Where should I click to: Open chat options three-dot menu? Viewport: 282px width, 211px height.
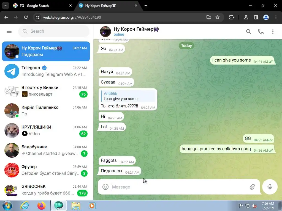pos(273,32)
